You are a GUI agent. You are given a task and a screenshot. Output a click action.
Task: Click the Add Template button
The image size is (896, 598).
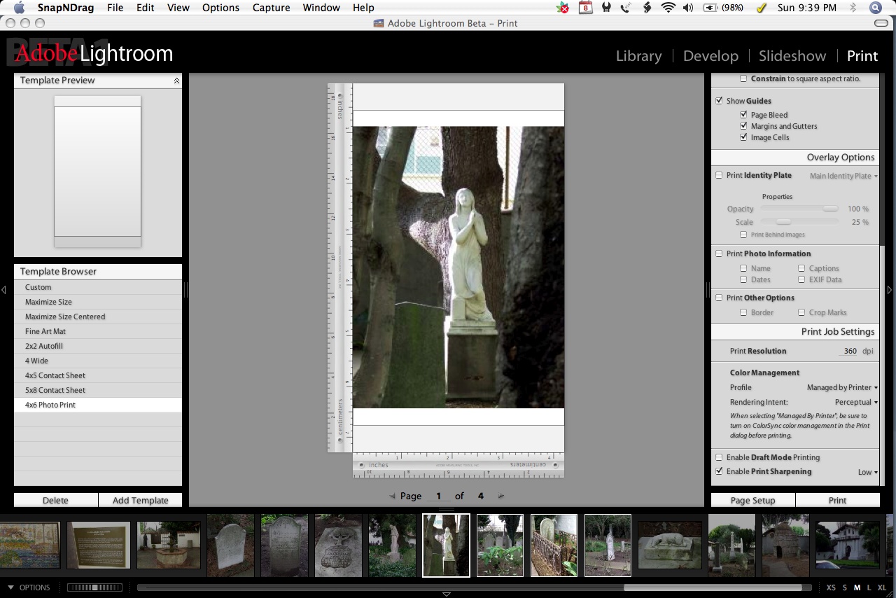click(x=140, y=500)
